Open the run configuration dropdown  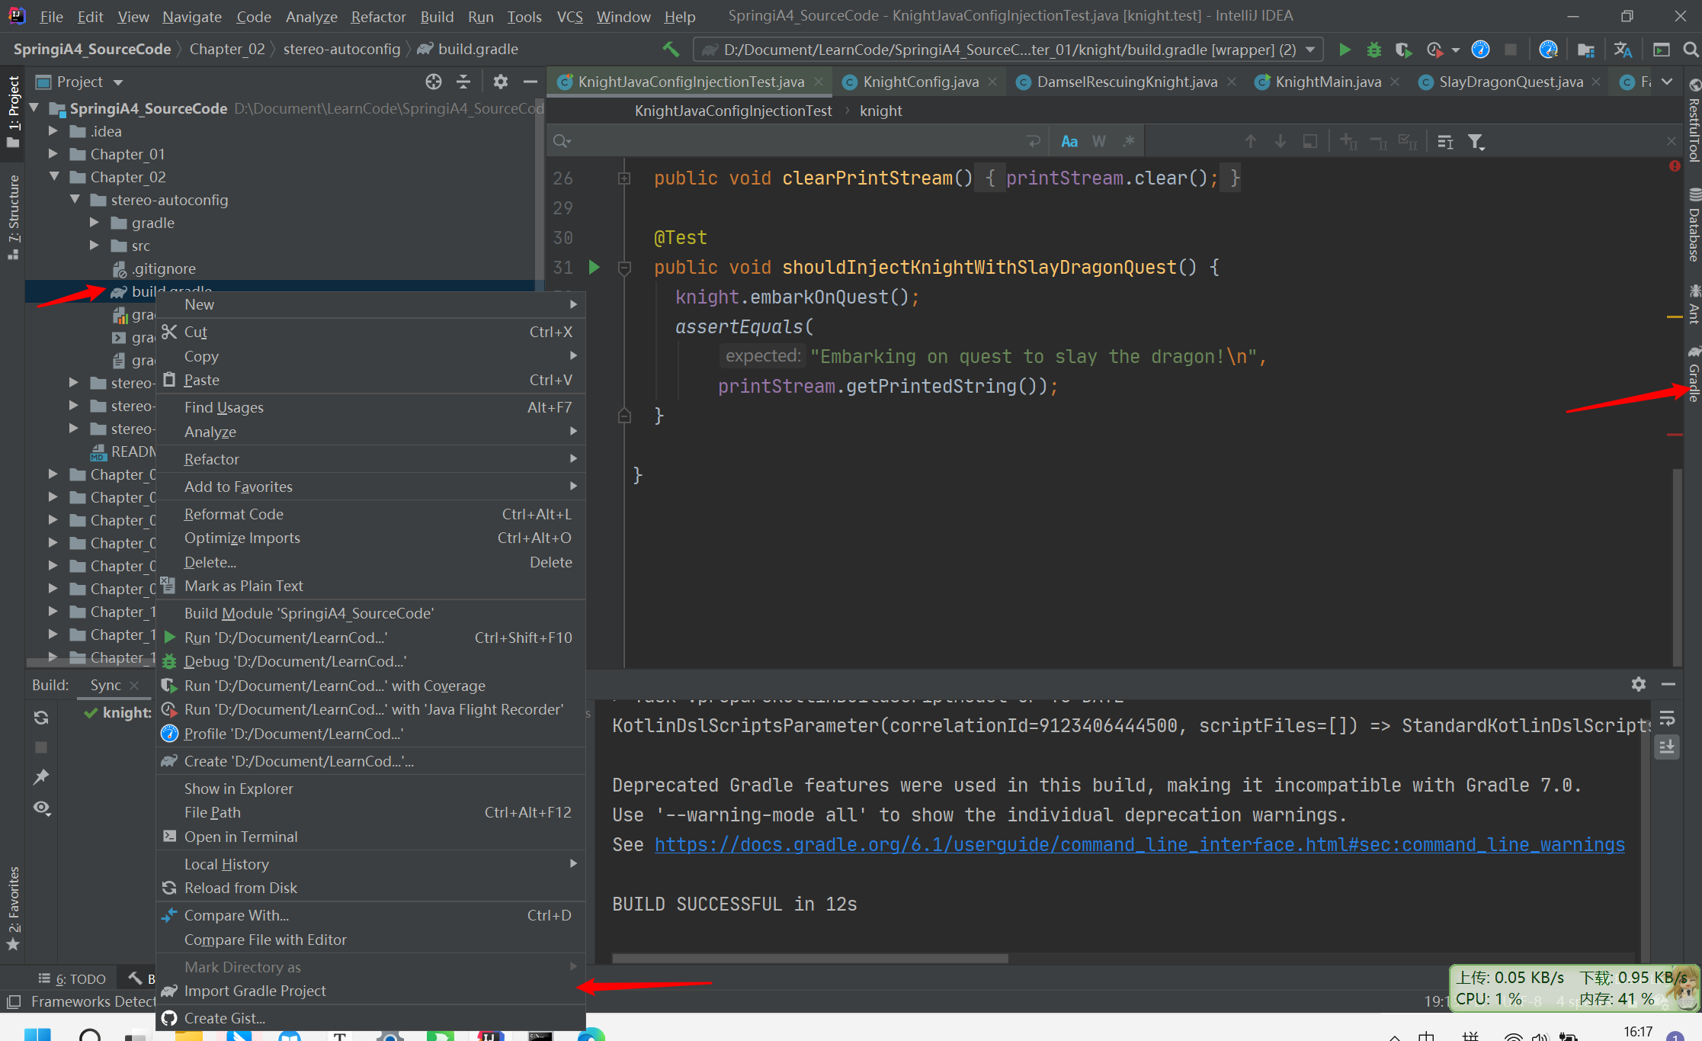[1008, 50]
